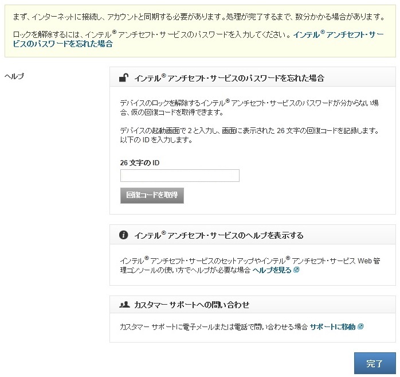Click external-link icon after サポートに移動
The height and width of the screenshot is (377, 400).
(360, 327)
